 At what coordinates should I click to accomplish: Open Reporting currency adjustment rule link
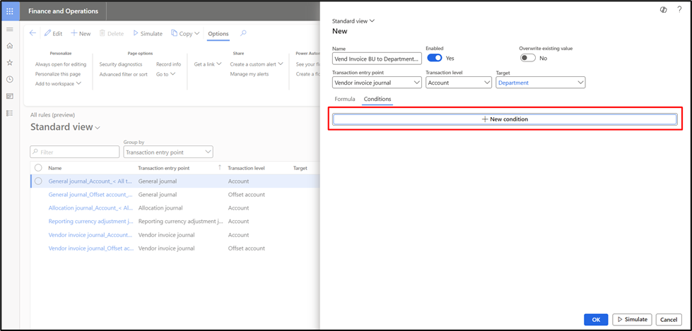tap(90, 221)
